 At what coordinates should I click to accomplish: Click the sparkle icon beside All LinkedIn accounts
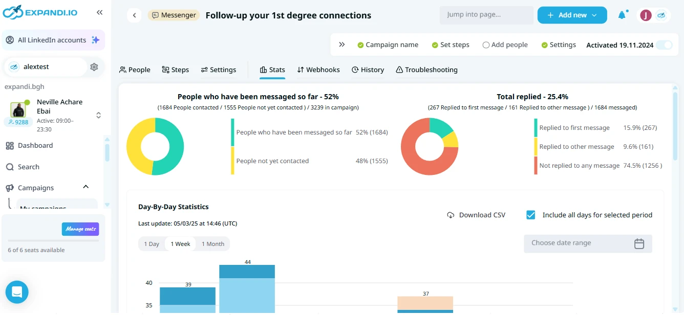point(95,40)
